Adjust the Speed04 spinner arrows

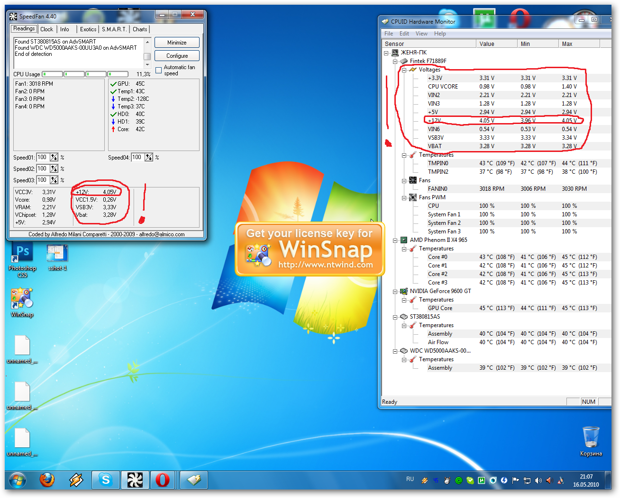[149, 157]
